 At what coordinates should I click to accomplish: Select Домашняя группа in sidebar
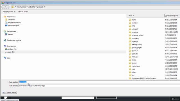click(14, 40)
